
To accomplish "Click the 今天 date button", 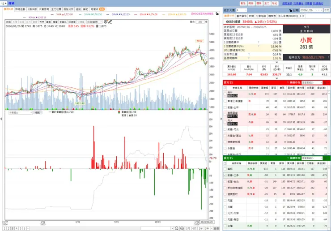I will click(x=327, y=10).
